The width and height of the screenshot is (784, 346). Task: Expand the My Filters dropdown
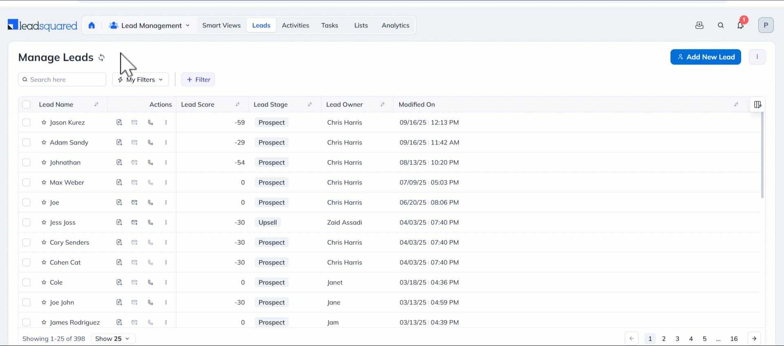pyautogui.click(x=140, y=80)
